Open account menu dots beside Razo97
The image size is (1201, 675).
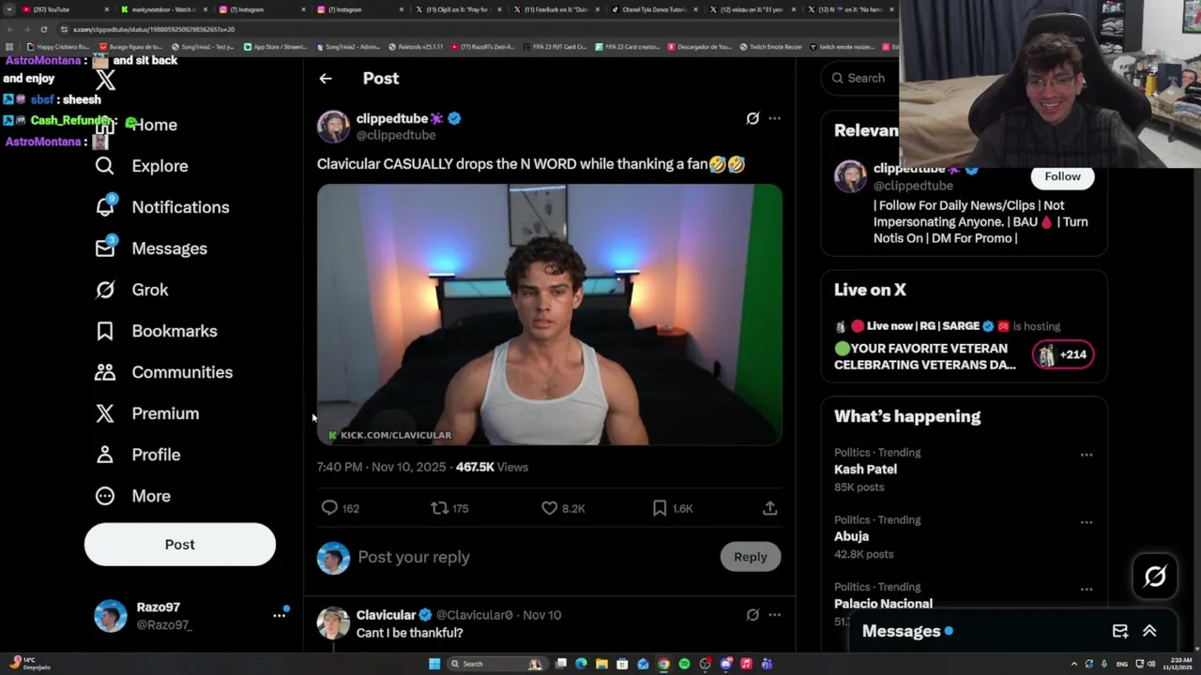point(279,615)
